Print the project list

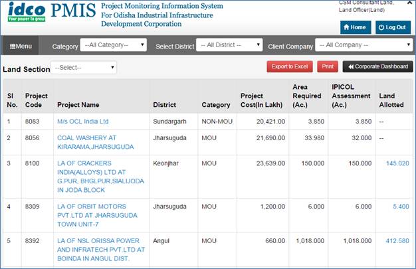tap(328, 66)
